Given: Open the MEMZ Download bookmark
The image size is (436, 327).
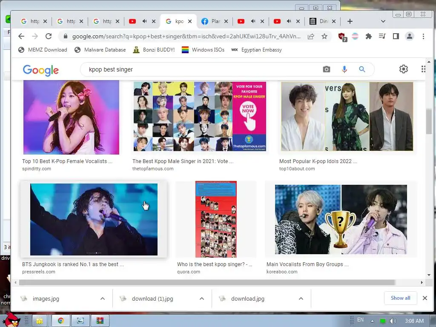Looking at the screenshot, I should click(43, 50).
